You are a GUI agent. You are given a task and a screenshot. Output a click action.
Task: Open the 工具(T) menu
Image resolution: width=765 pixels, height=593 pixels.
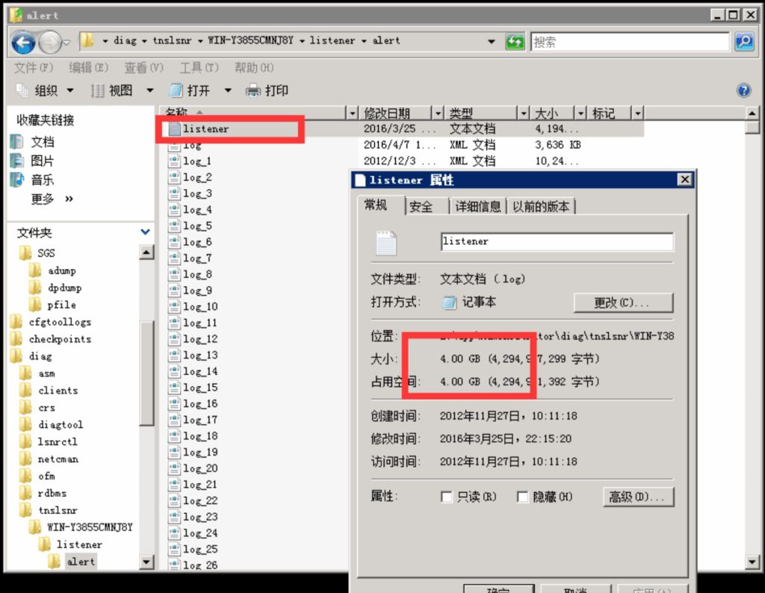pyautogui.click(x=199, y=68)
